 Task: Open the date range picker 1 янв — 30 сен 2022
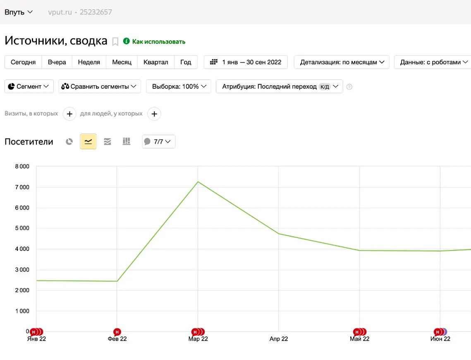pos(246,62)
